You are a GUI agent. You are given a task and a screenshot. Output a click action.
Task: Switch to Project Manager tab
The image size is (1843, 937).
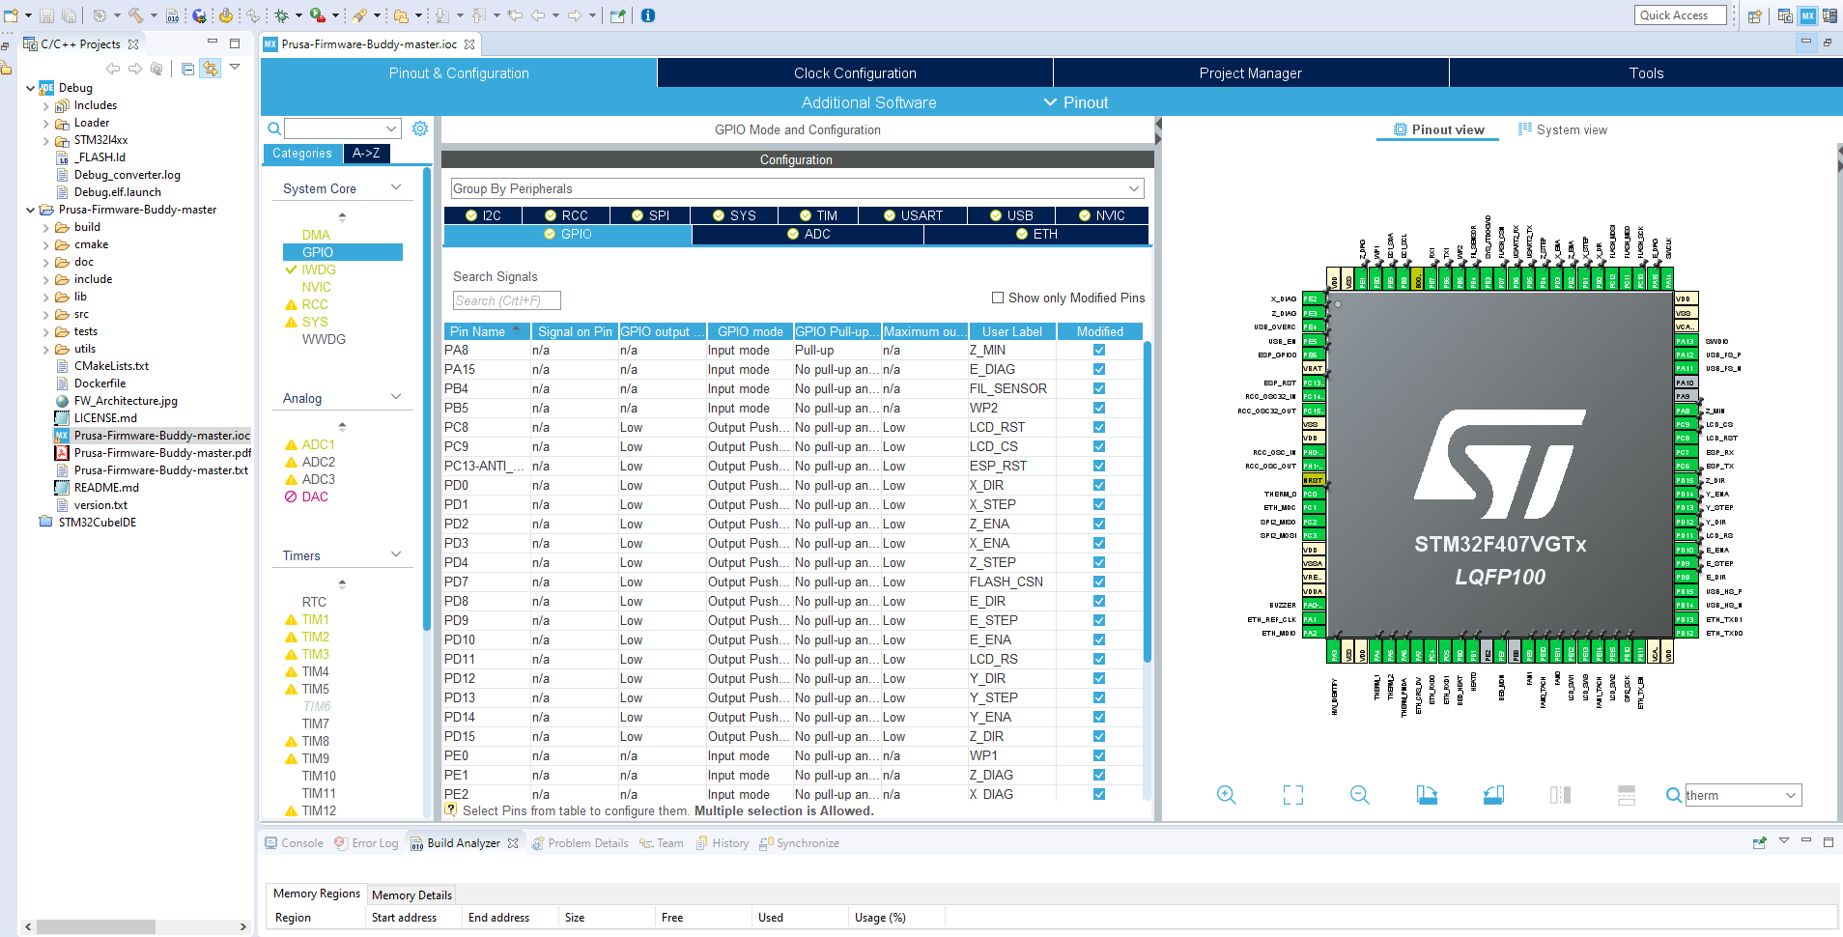point(1251,73)
